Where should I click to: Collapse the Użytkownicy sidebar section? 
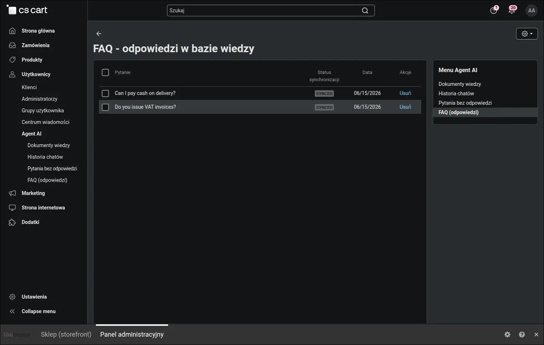click(36, 74)
